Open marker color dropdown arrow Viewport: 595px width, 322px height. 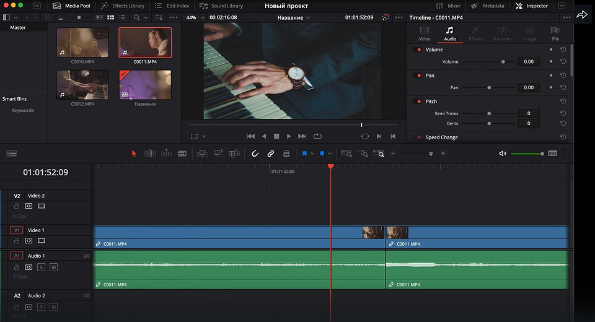pyautogui.click(x=330, y=154)
